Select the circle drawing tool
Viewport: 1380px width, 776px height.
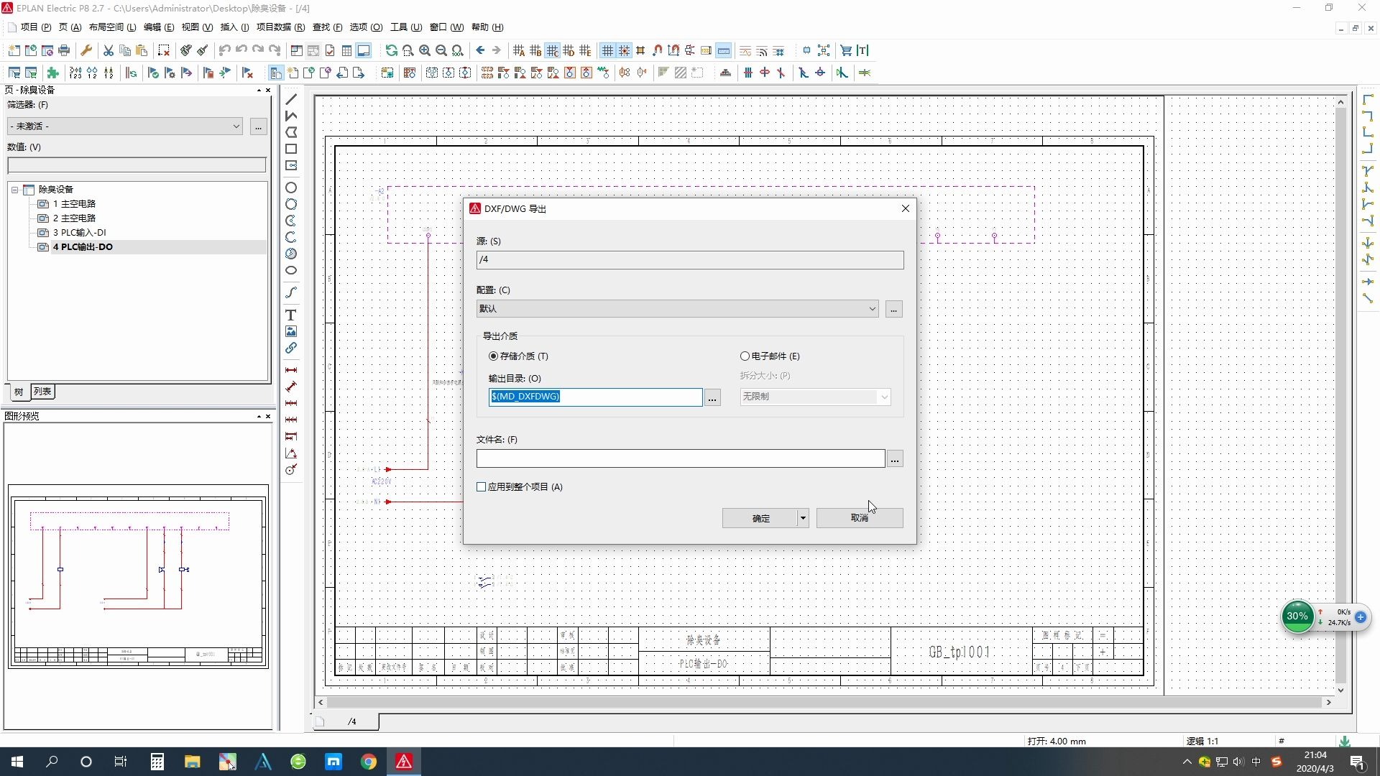point(291,188)
